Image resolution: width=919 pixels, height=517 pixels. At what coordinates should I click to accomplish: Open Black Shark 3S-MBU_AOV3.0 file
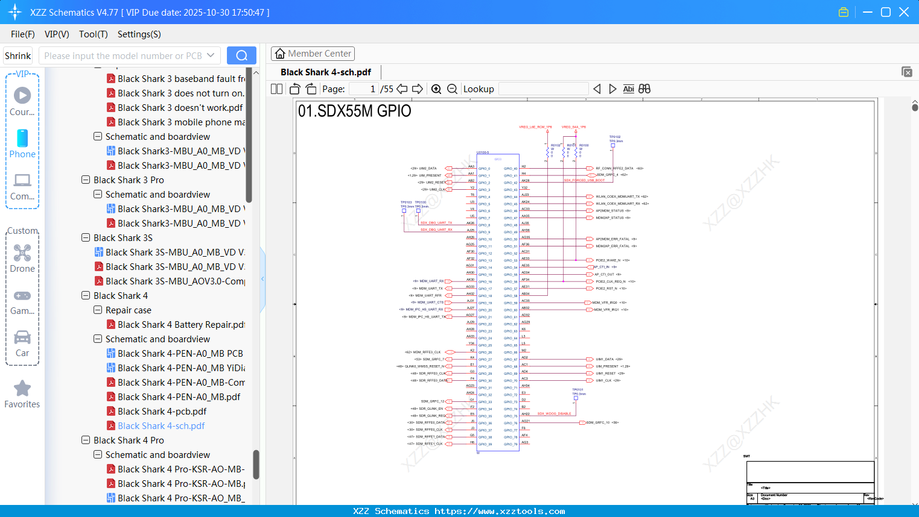[175, 281]
